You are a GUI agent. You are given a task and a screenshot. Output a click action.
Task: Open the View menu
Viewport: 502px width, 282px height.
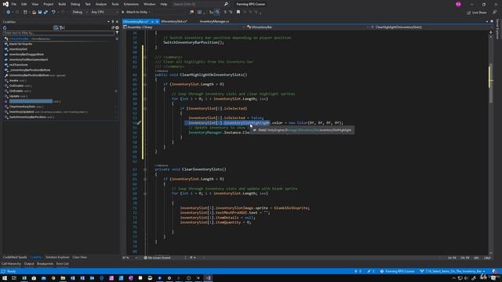click(x=35, y=4)
